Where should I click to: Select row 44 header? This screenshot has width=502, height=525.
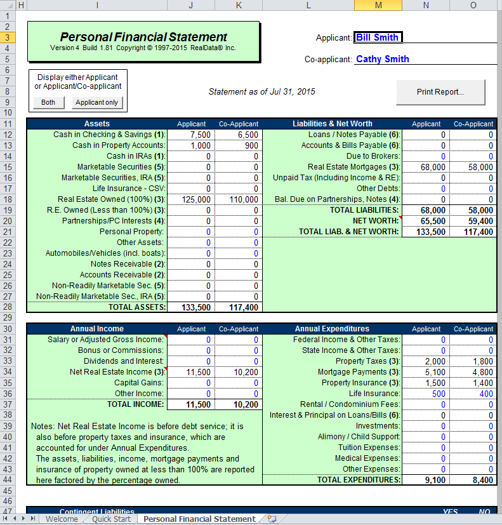(x=8, y=480)
